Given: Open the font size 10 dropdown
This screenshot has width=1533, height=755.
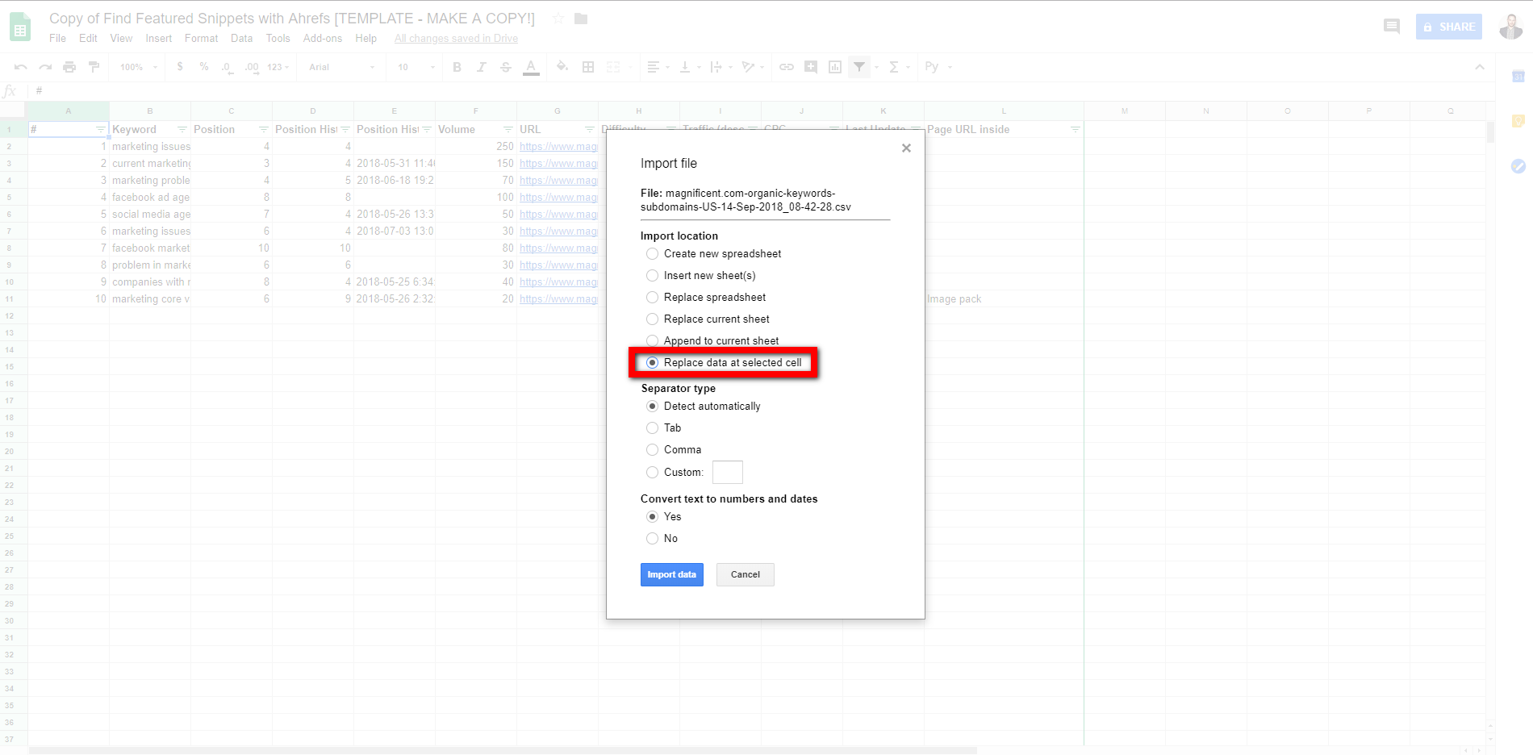Looking at the screenshot, I should 416,67.
